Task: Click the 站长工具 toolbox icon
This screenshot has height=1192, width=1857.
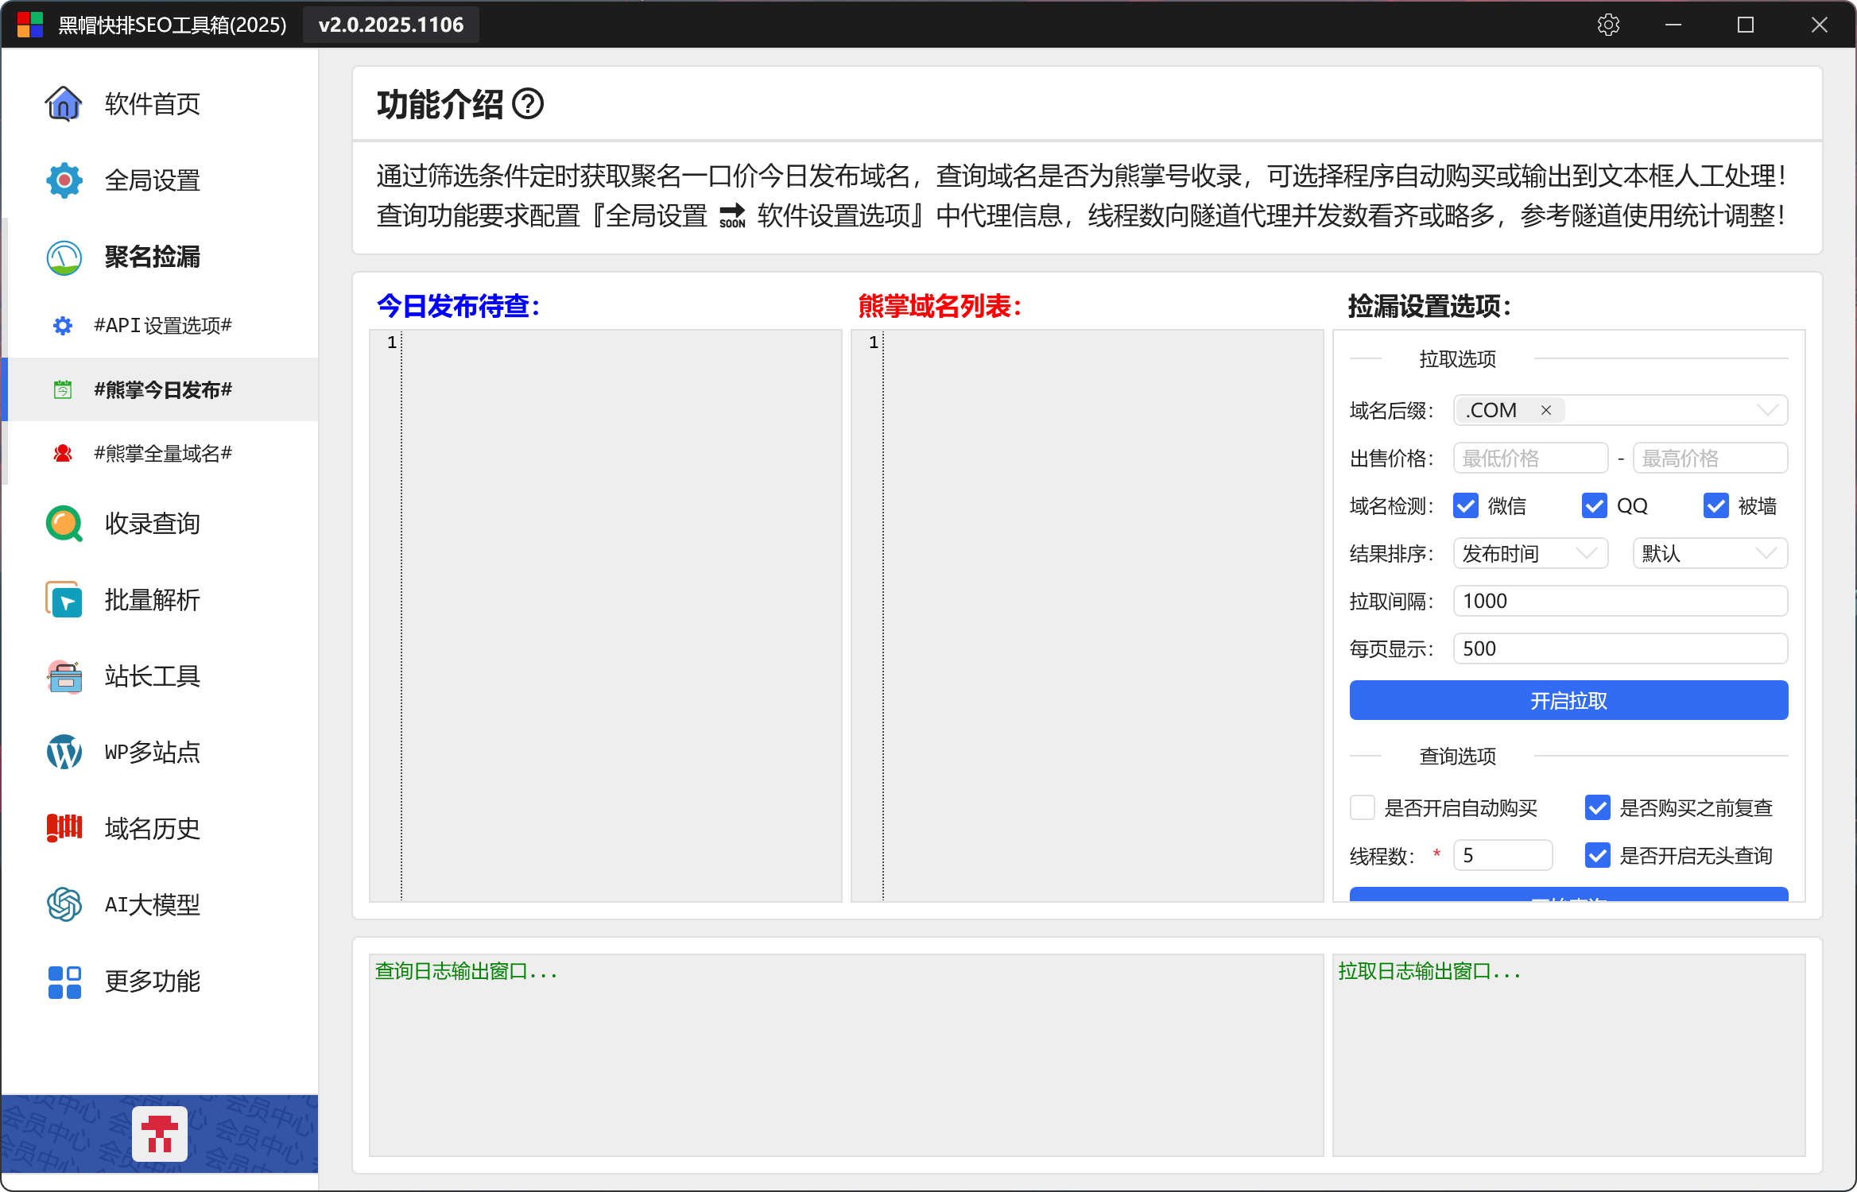Action: 64,676
